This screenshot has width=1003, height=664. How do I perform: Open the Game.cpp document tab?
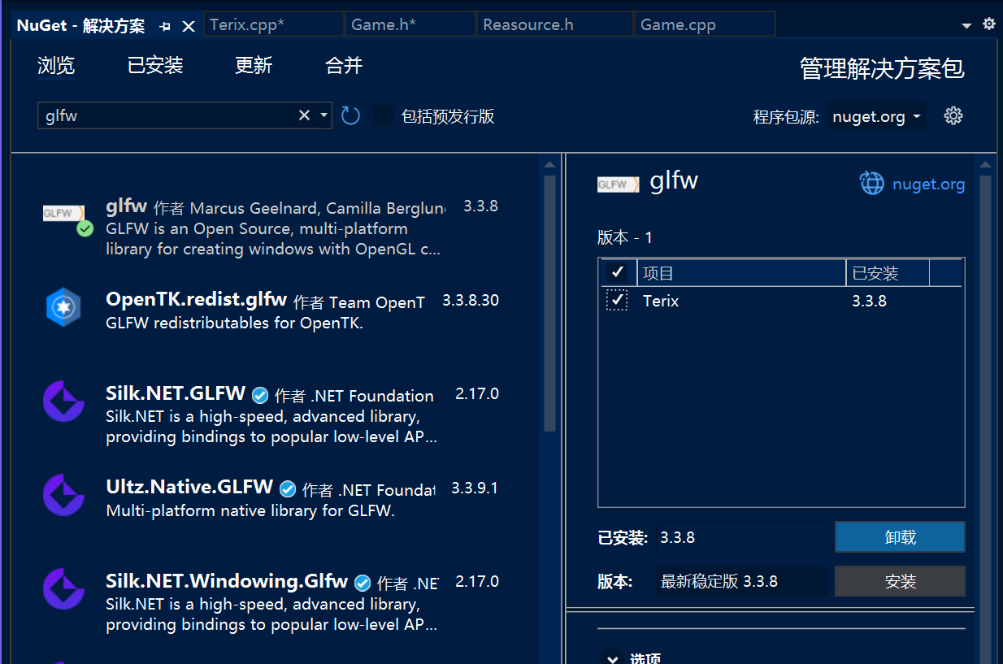705,24
